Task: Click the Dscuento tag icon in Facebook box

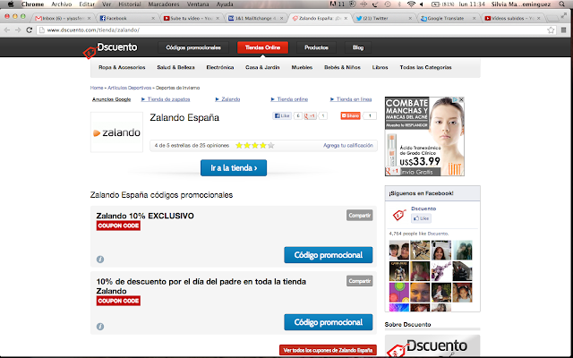Action: click(399, 215)
